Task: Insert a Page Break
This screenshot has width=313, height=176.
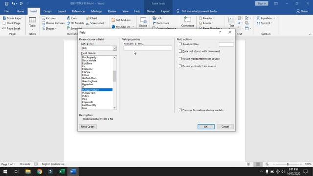Action: tap(11, 29)
